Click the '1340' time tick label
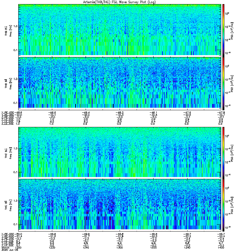 (187, 248)
